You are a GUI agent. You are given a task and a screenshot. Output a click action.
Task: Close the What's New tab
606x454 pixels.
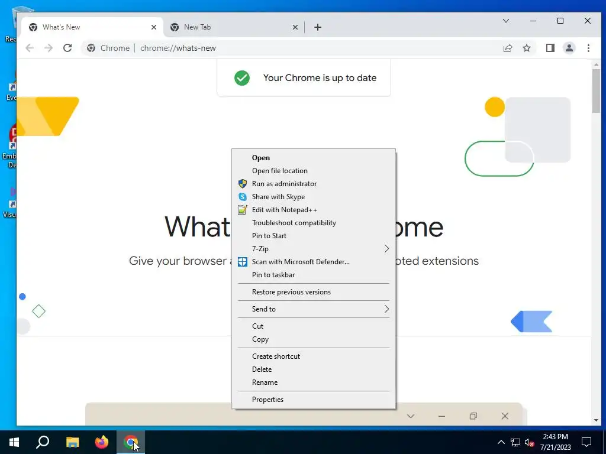(x=154, y=27)
